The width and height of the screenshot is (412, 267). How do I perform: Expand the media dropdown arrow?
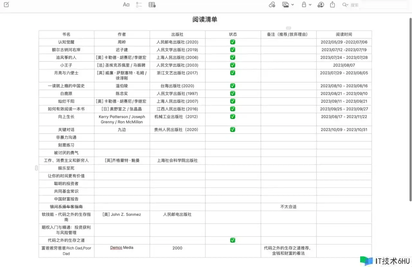pos(293,5)
